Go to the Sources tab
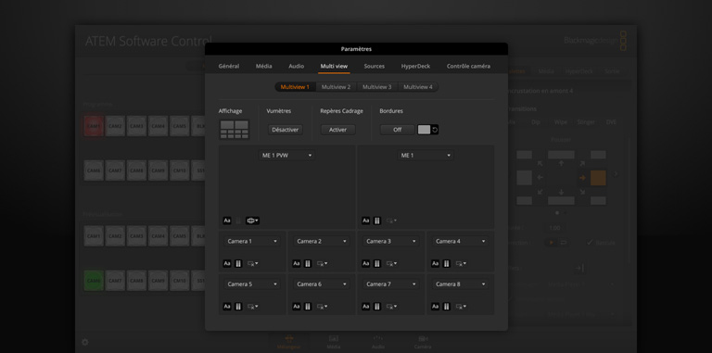 [375, 66]
